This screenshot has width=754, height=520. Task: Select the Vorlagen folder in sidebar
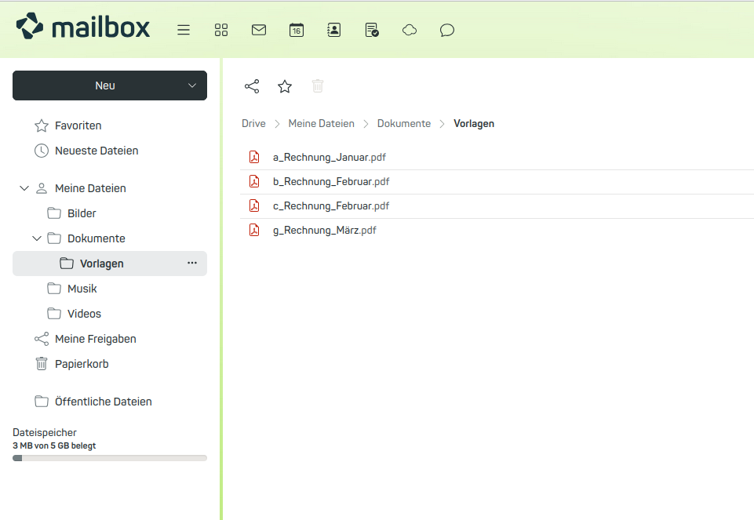pos(110,264)
